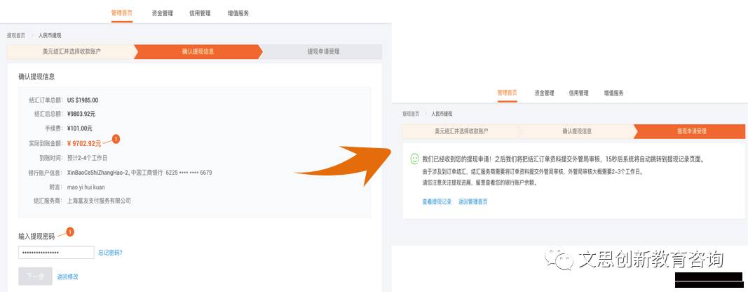Click the 忘记密码? link
Screen dimensions: 748x292
tap(110, 253)
